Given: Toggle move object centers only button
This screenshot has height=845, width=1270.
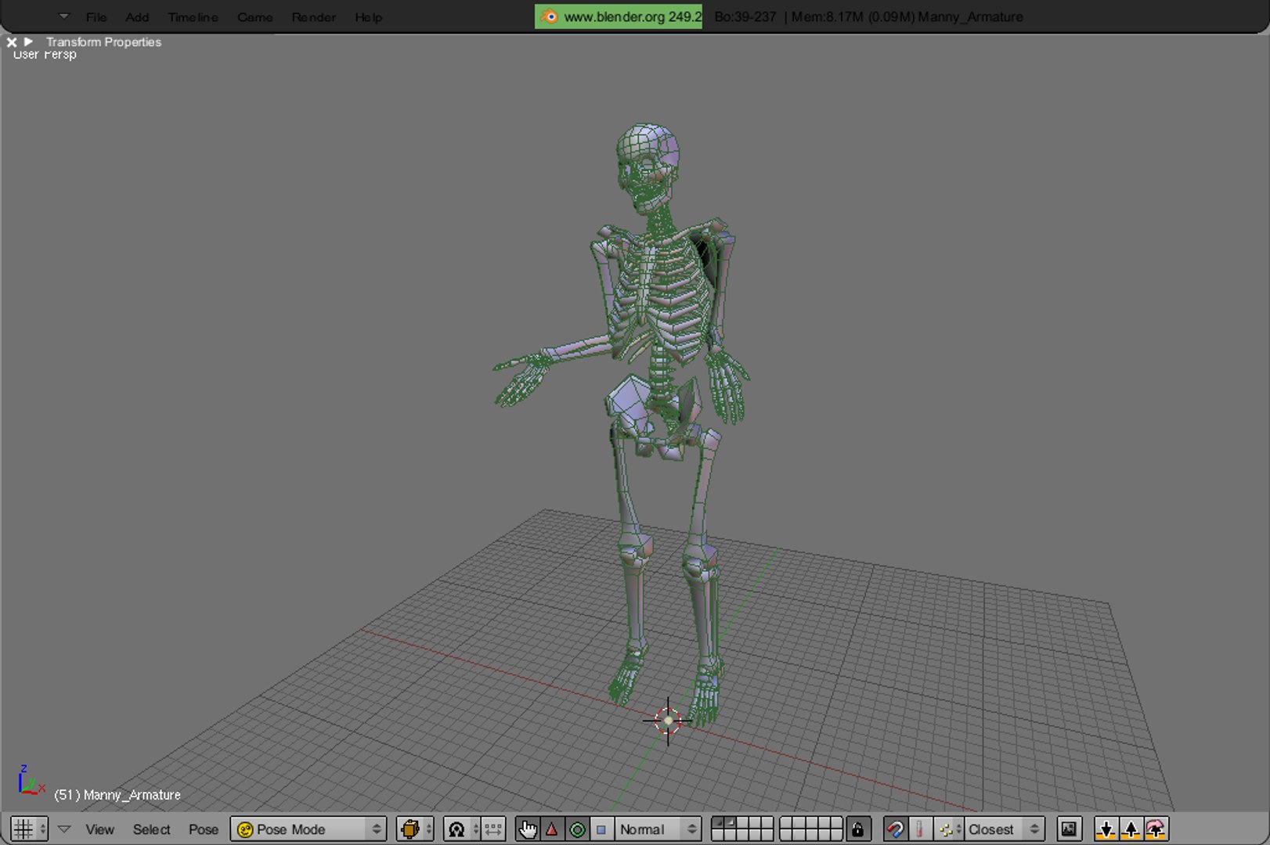Looking at the screenshot, I should [x=493, y=829].
